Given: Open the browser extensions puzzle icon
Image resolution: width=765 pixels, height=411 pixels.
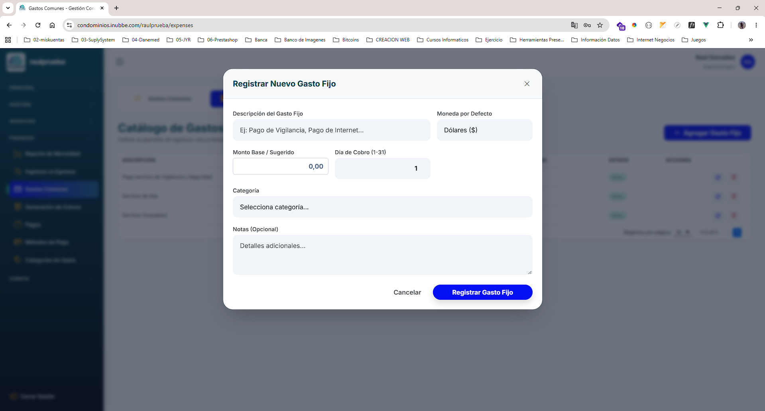Looking at the screenshot, I should pyautogui.click(x=720, y=25).
